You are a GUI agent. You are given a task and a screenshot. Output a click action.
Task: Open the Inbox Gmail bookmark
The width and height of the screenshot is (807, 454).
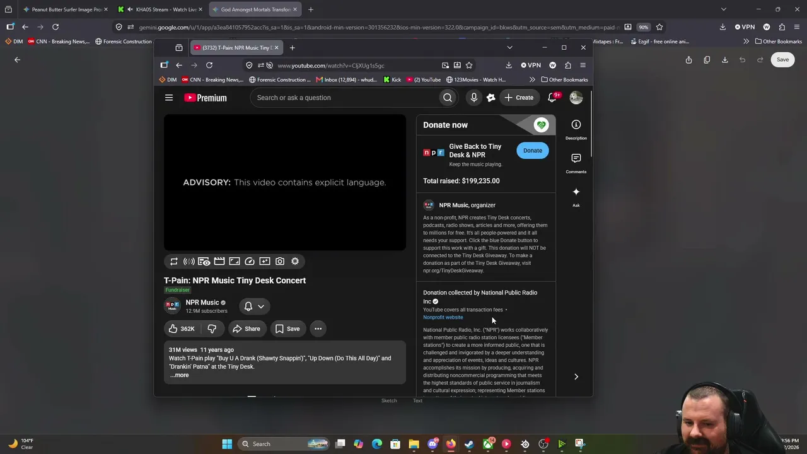point(346,80)
